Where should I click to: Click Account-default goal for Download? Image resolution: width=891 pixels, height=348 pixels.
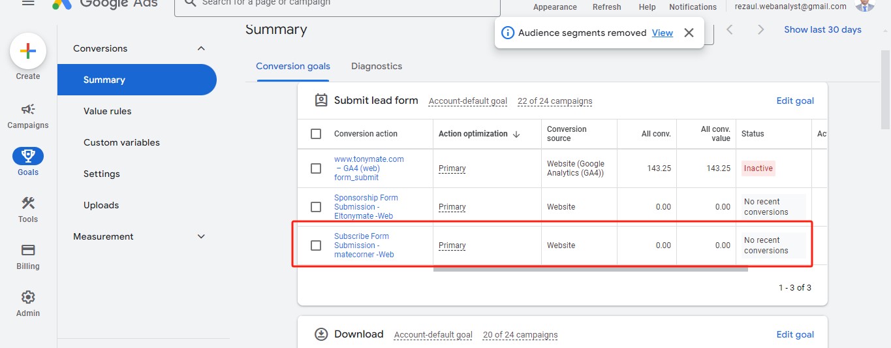click(x=433, y=335)
